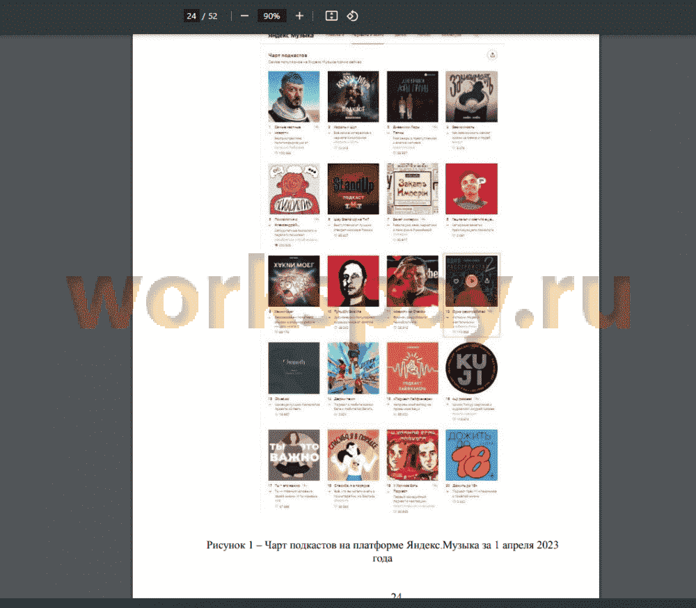Click the fit to page icon
Viewport: 696px width, 608px height.
[331, 16]
